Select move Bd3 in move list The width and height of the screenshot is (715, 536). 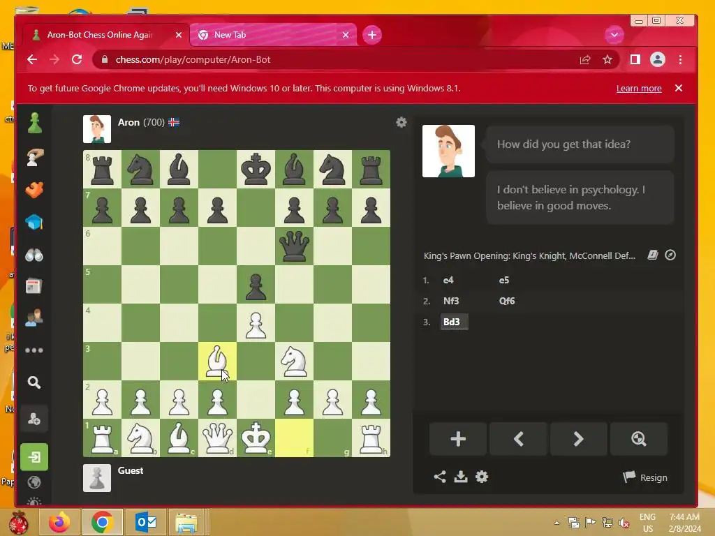(x=454, y=322)
